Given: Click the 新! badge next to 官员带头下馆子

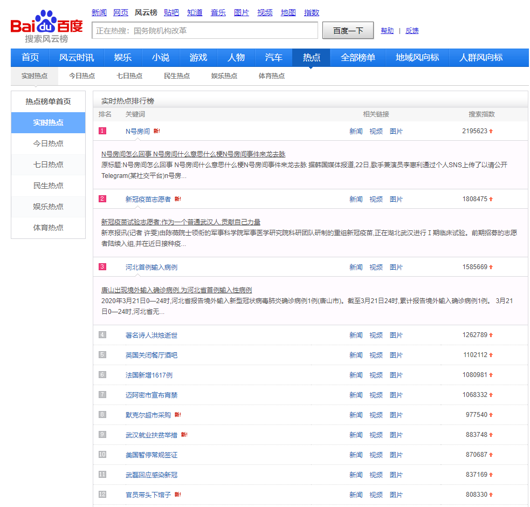Looking at the screenshot, I should coord(178,495).
